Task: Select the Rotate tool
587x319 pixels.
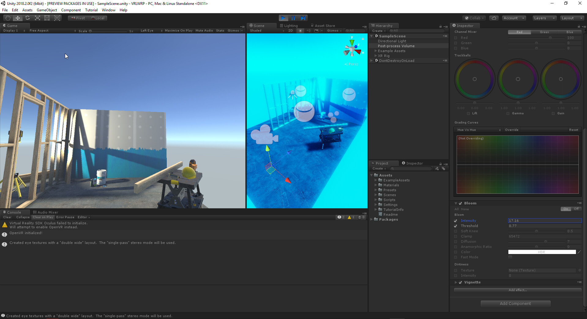Action: [x=27, y=18]
